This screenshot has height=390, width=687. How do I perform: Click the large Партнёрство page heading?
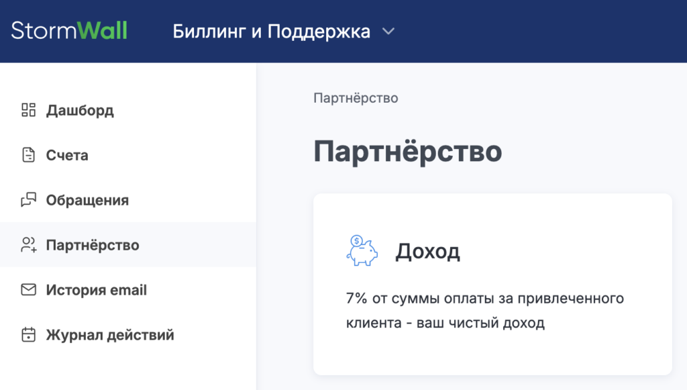point(407,151)
